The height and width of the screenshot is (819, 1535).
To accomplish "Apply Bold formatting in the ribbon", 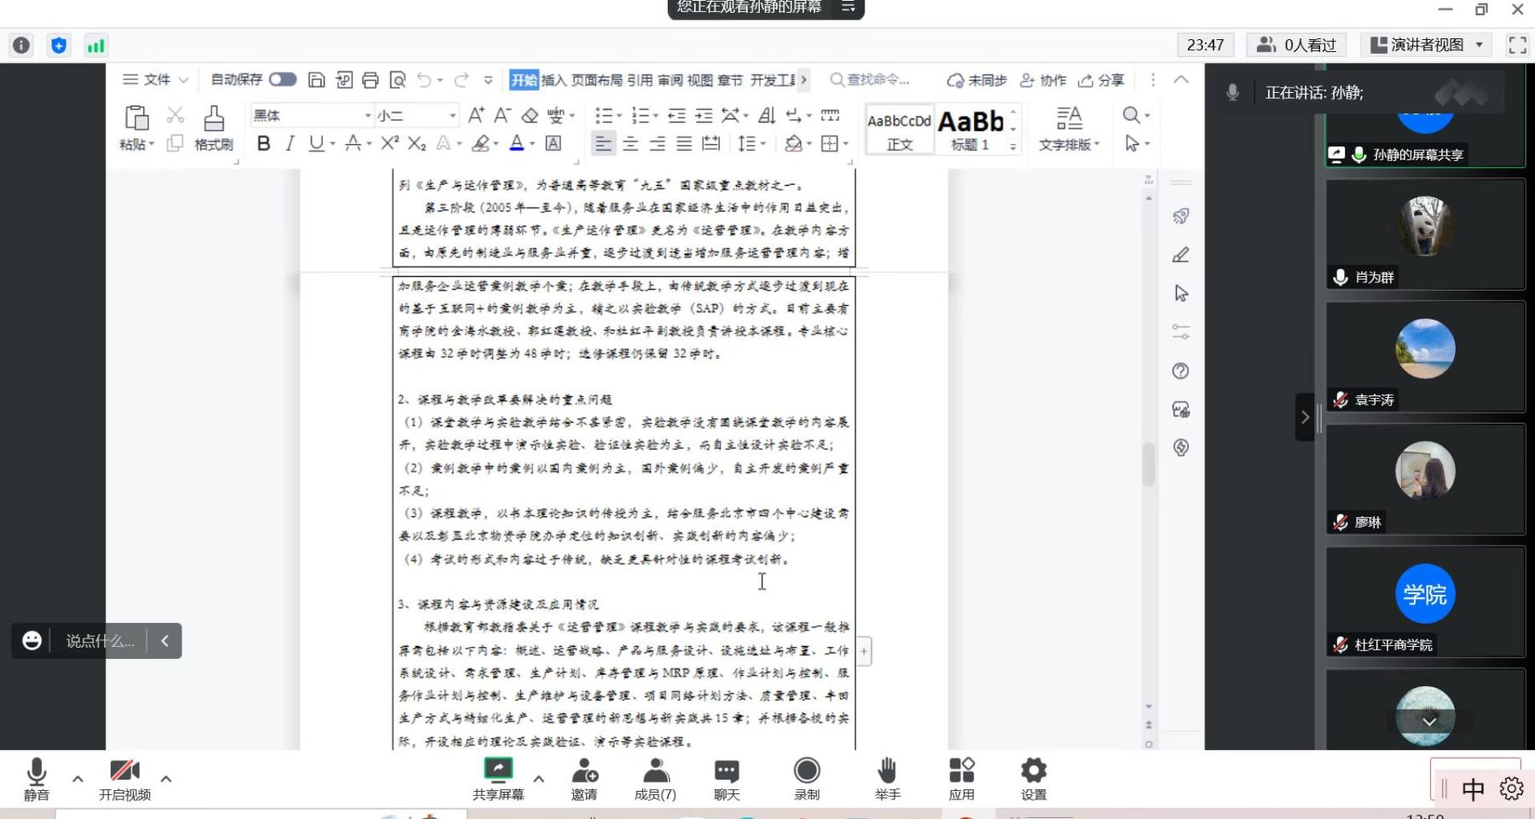I will (264, 144).
